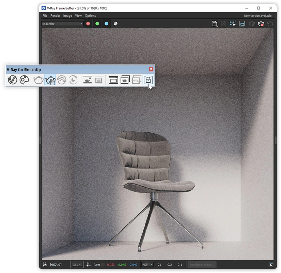Save the rendered image to disk
The width and height of the screenshot is (281, 273).
click(x=214, y=23)
